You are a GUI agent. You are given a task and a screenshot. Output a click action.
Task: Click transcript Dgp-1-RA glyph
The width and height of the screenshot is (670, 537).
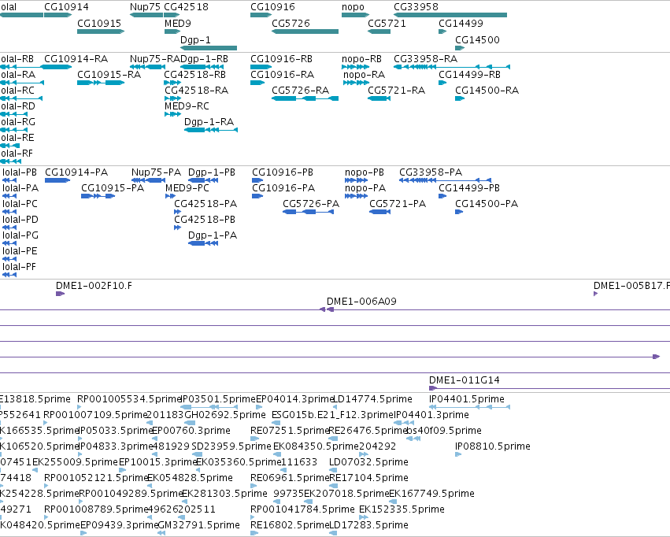point(211,130)
